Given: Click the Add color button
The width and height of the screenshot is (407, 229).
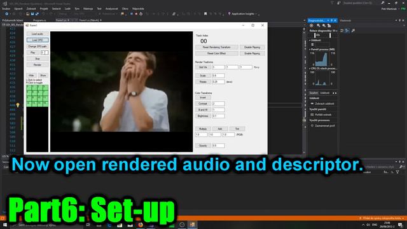Looking at the screenshot, I should 220,128.
